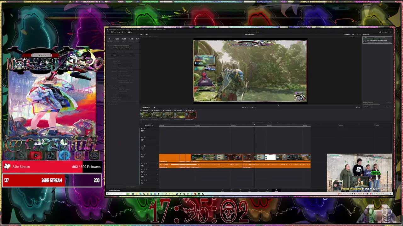Screen dimensions: 403x226
Task: Jump to next clip with viewer arrow
Action: click(359, 108)
